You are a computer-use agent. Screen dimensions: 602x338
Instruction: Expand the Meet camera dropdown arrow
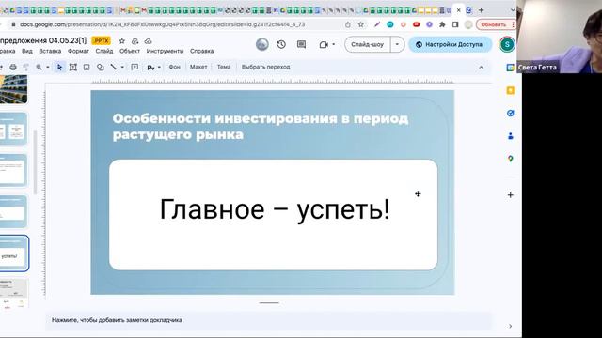333,44
